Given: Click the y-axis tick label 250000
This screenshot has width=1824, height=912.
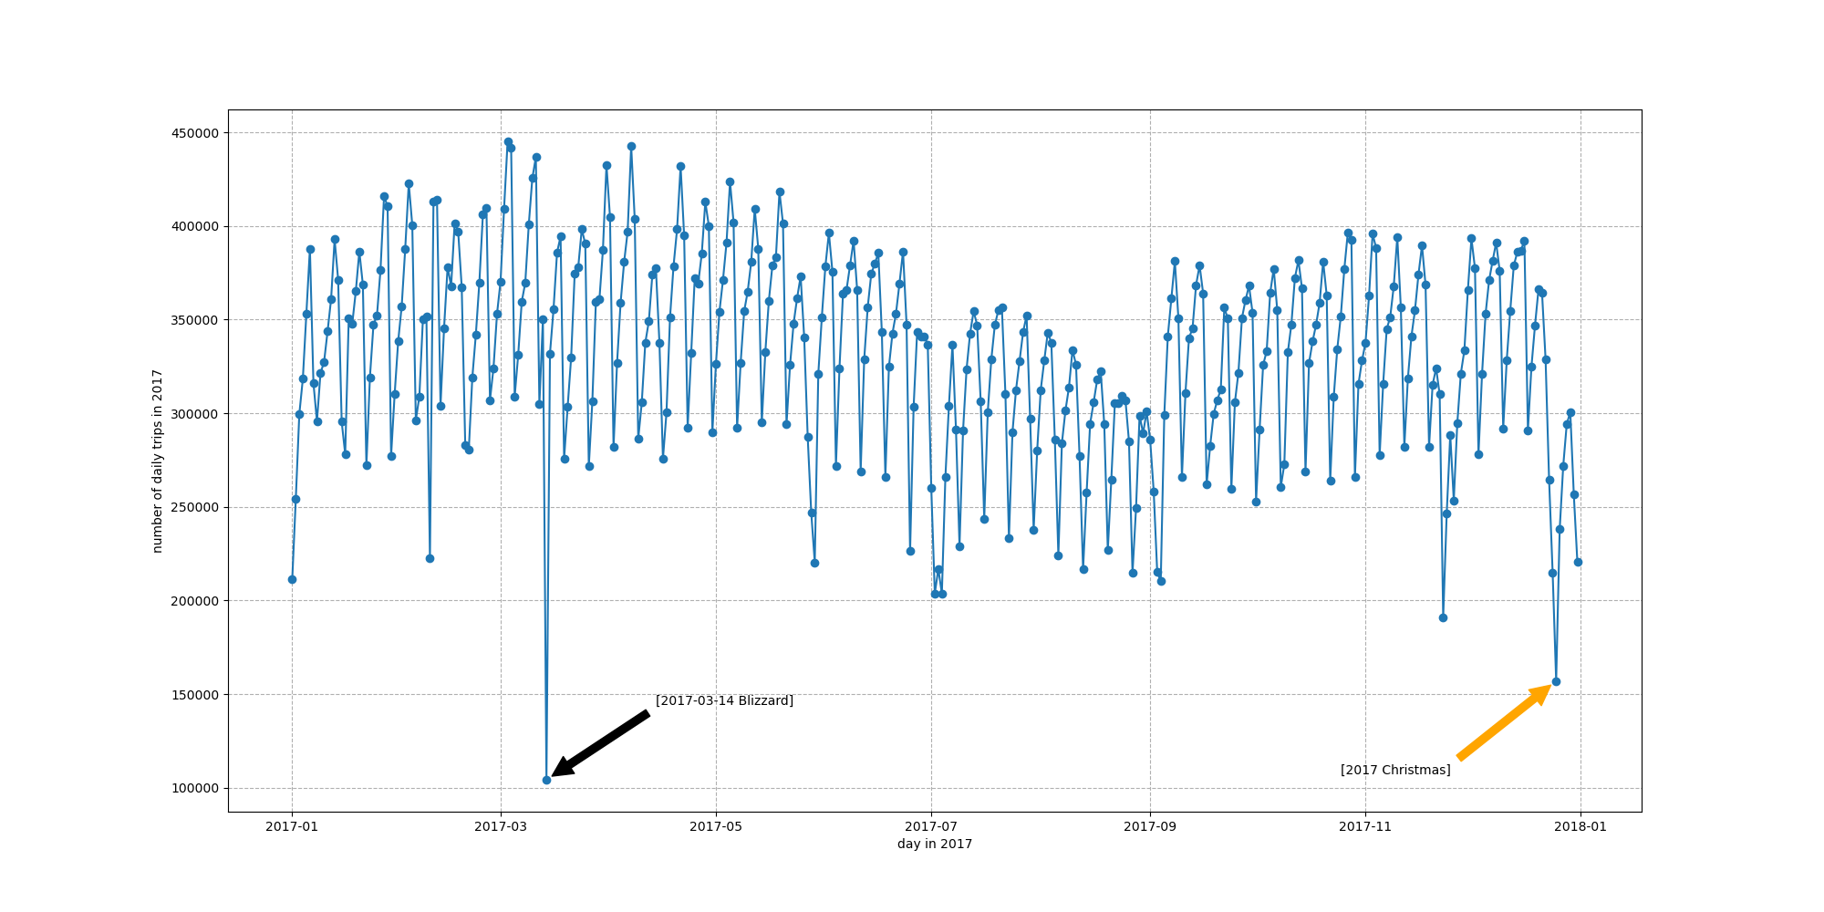Looking at the screenshot, I should pos(195,507).
